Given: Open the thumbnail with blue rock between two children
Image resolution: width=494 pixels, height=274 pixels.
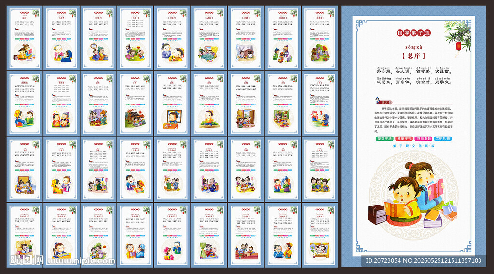Looking at the screenshot, I should point(283,169).
